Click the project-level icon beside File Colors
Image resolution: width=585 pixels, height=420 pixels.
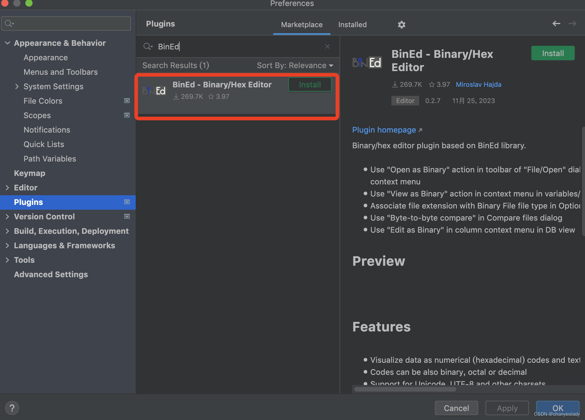coord(127,101)
